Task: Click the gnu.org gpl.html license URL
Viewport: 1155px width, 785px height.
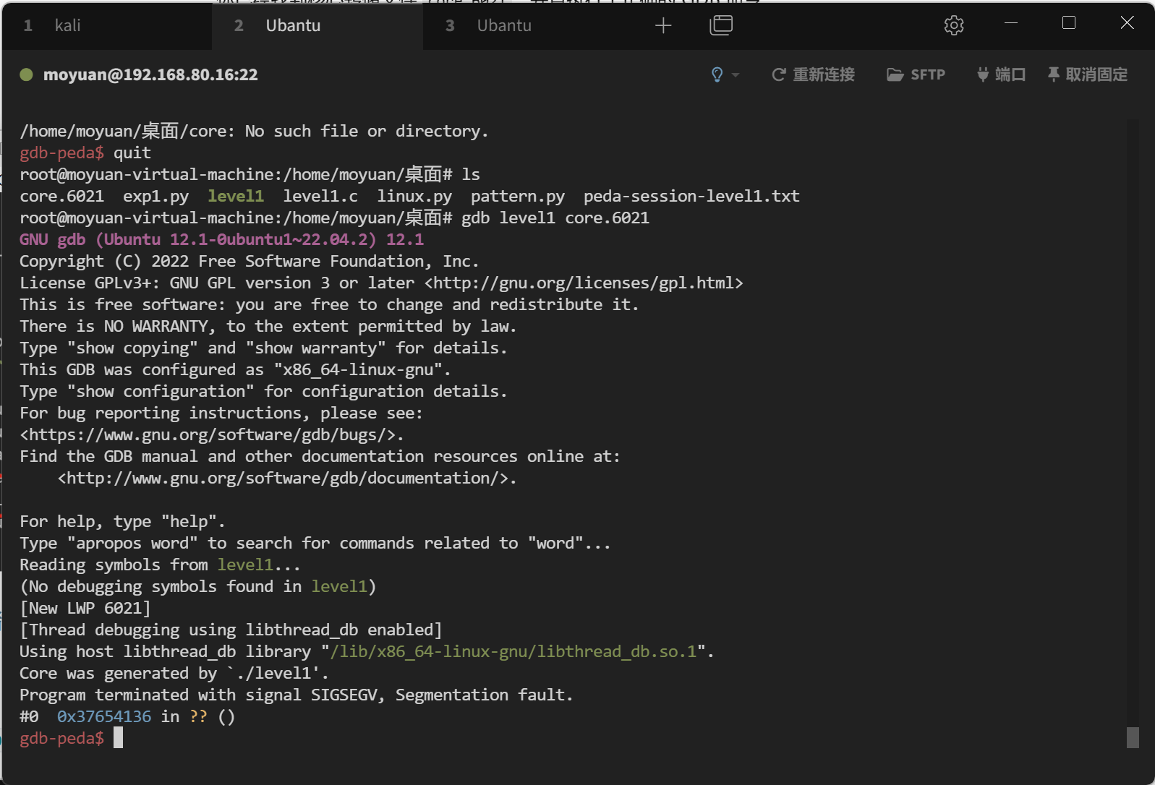Action: (x=584, y=283)
